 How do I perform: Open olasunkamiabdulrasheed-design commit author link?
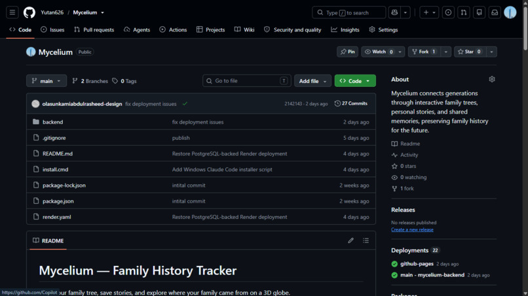coord(82,104)
